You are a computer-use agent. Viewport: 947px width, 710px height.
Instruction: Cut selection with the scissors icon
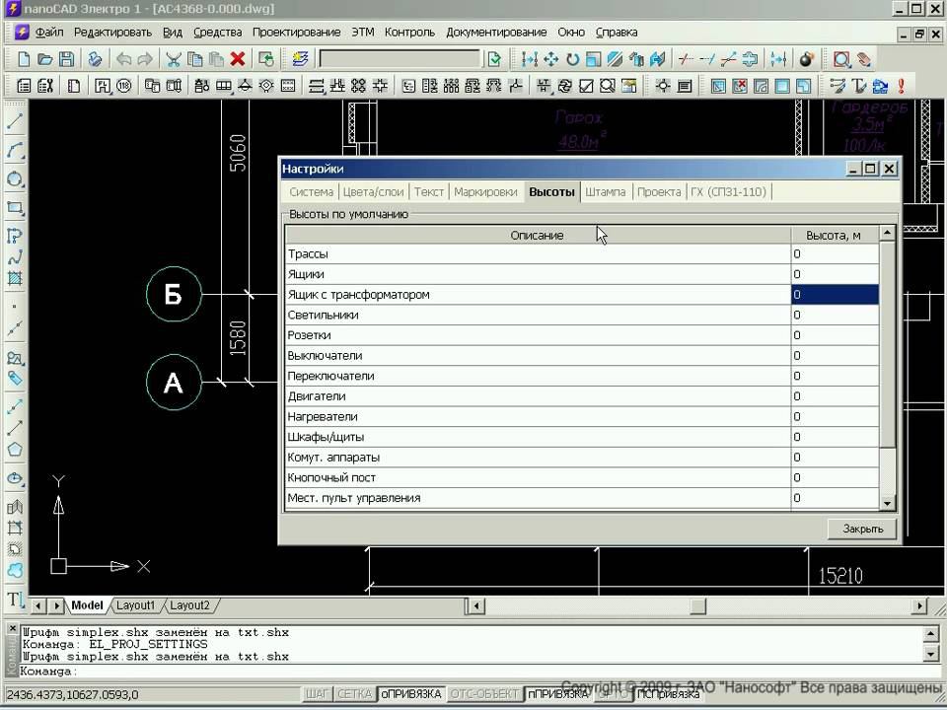(x=174, y=59)
